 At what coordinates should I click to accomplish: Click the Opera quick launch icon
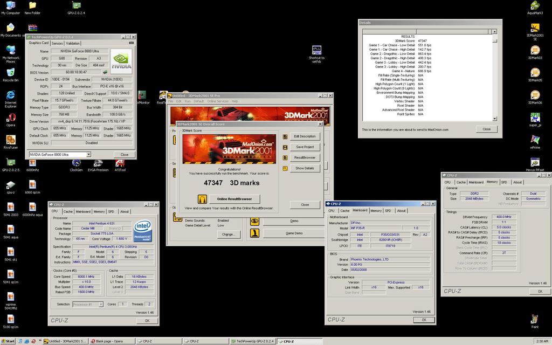click(33, 341)
